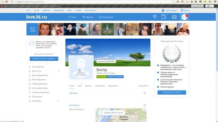Open the "Все проекты" top link

90,11
